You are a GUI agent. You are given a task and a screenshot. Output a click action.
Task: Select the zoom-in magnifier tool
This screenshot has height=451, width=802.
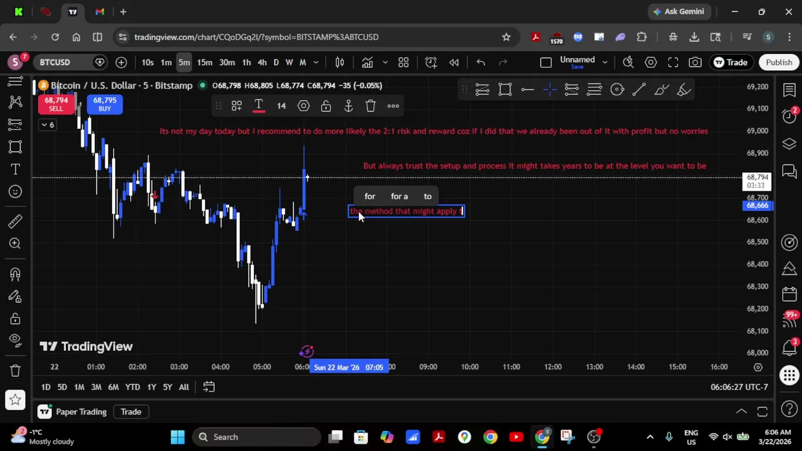pos(16,244)
